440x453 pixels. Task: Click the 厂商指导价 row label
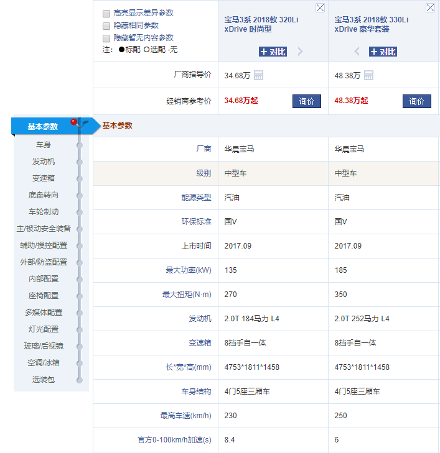192,75
